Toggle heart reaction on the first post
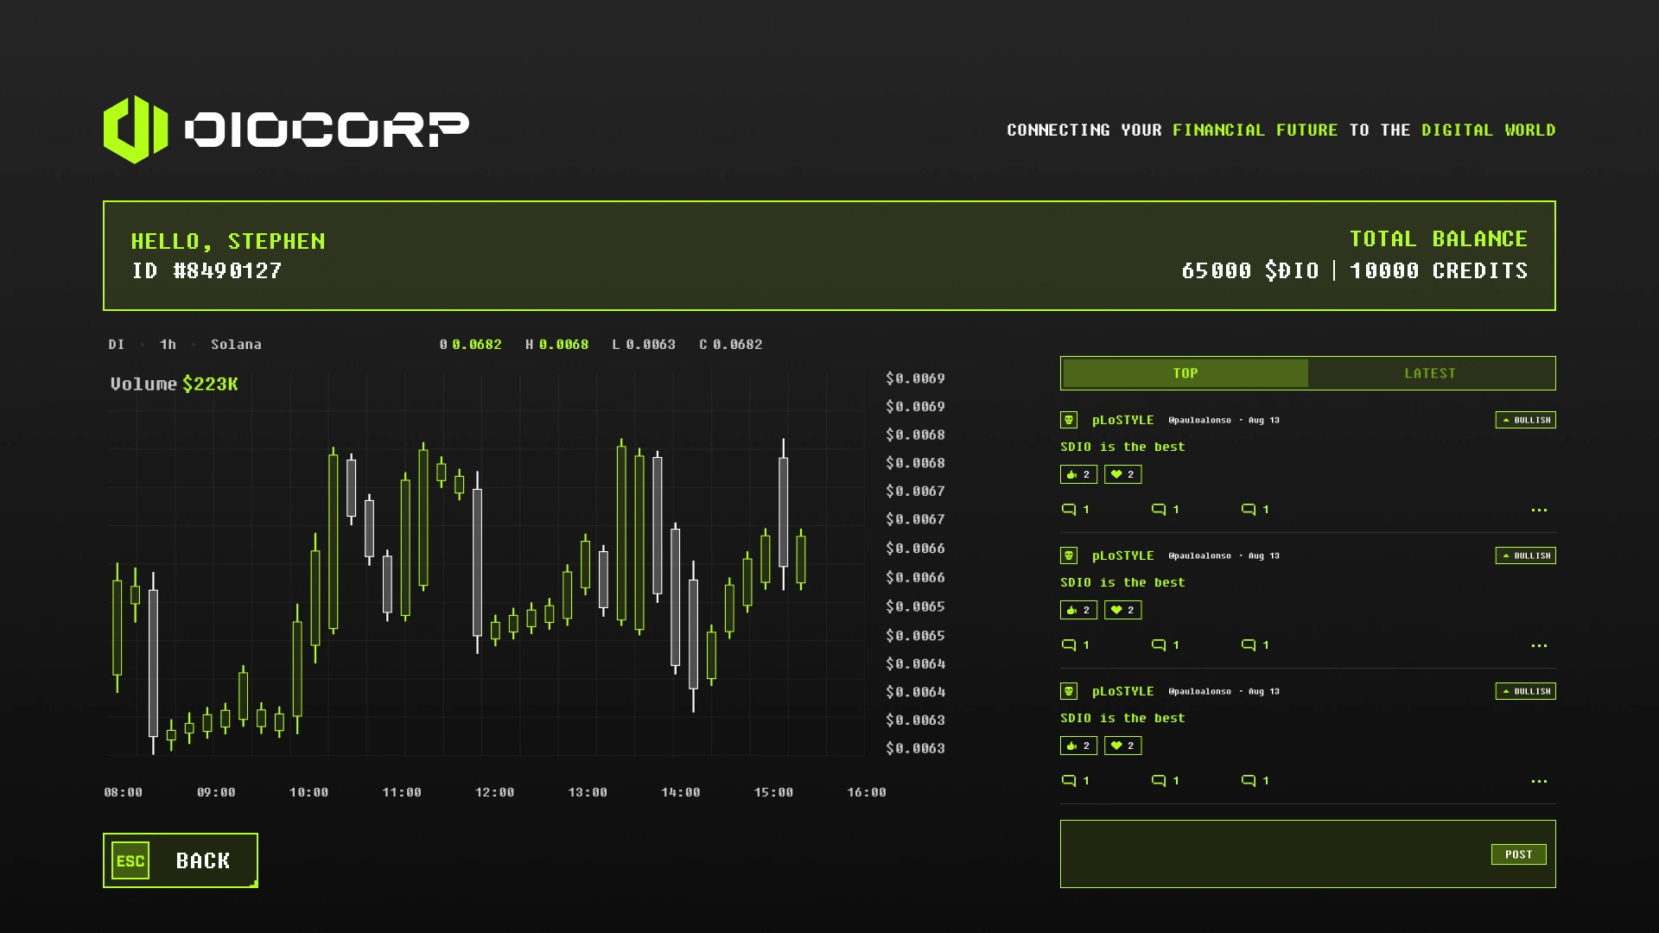The image size is (1659, 933). coord(1122,474)
